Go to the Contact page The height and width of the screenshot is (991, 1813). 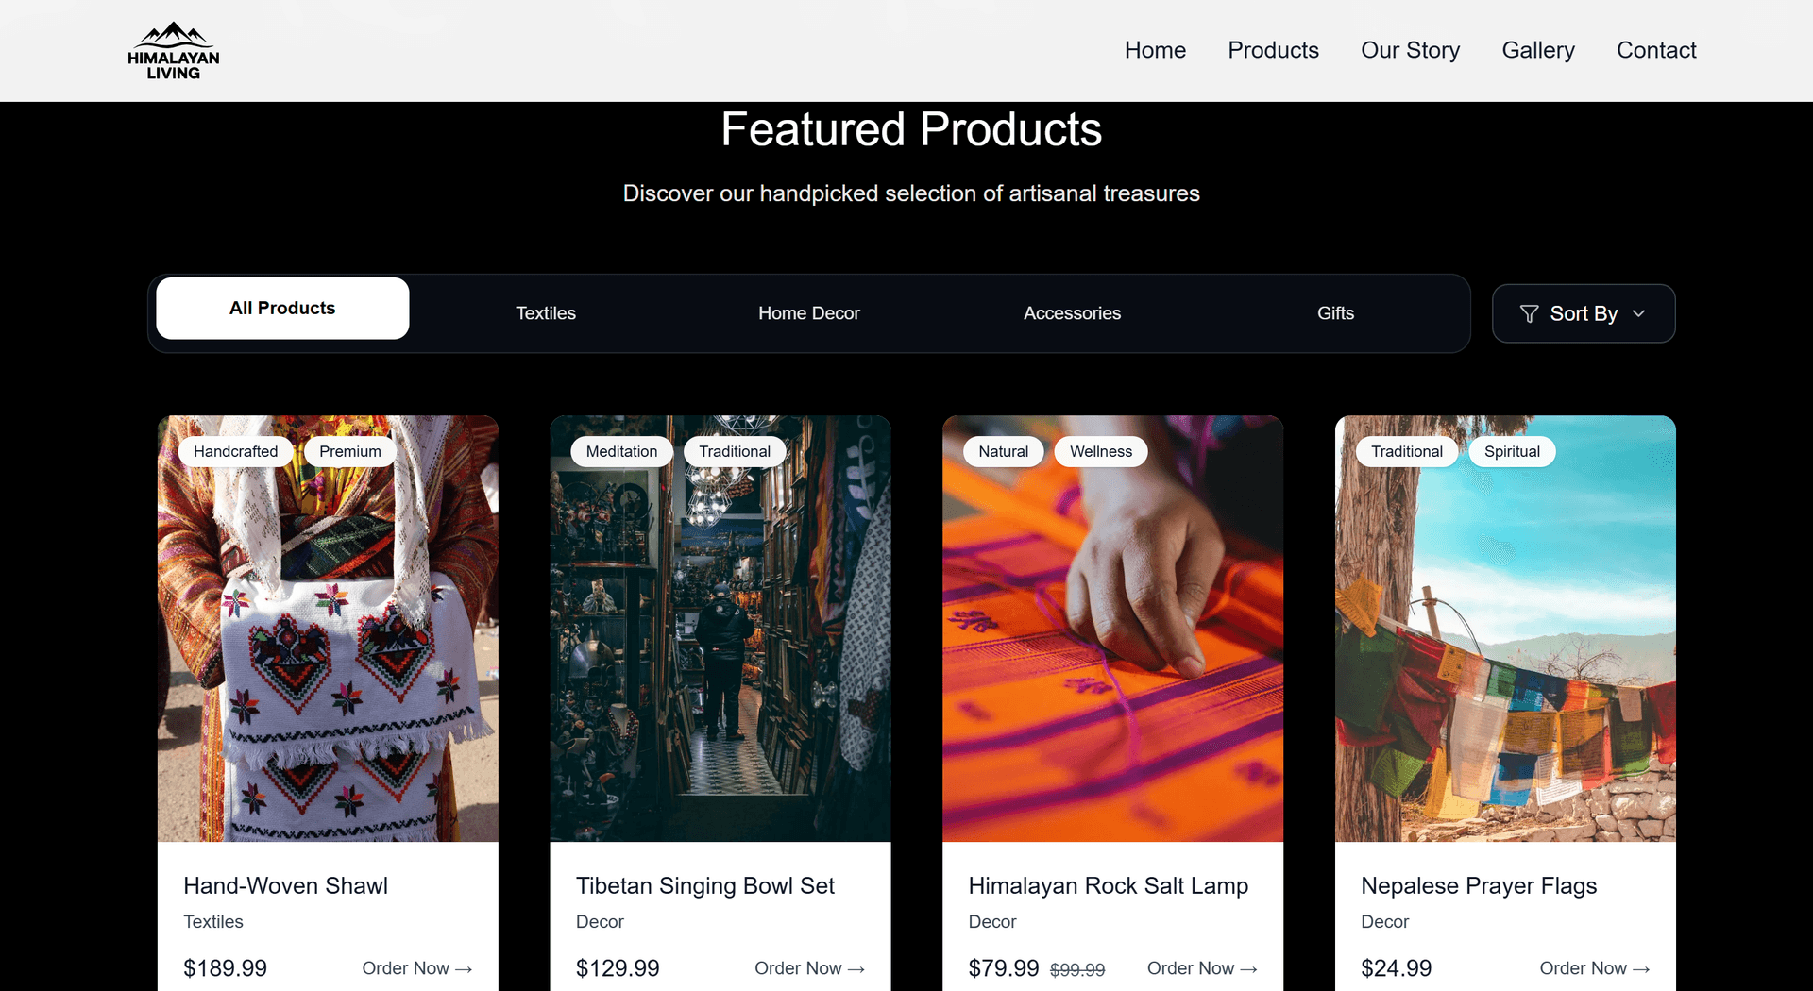click(x=1656, y=50)
